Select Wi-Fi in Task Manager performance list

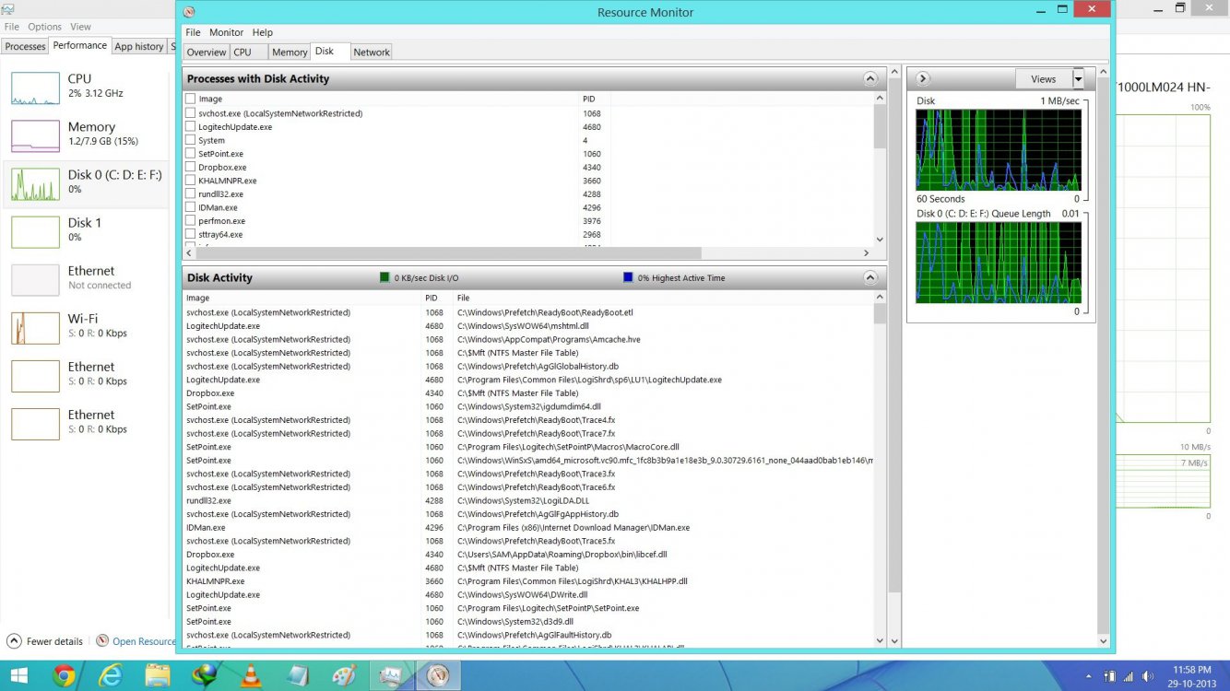click(87, 326)
